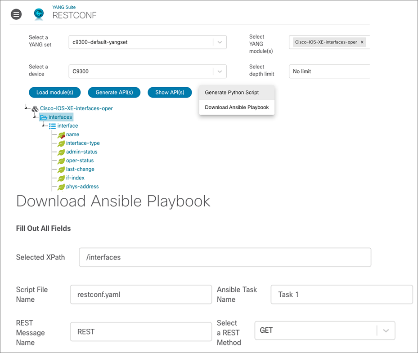Select the name leaf label
The image size is (418, 353).
[72, 134]
